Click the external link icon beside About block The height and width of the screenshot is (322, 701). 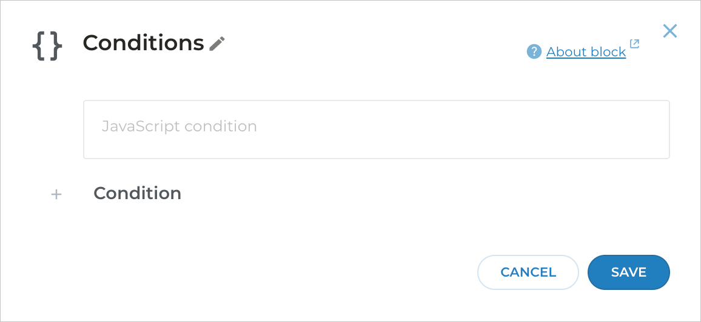click(x=634, y=44)
